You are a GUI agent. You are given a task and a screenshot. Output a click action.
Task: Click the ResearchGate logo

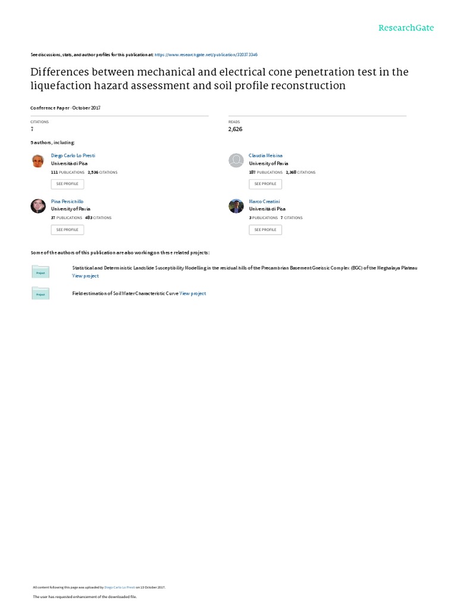pos(407,28)
